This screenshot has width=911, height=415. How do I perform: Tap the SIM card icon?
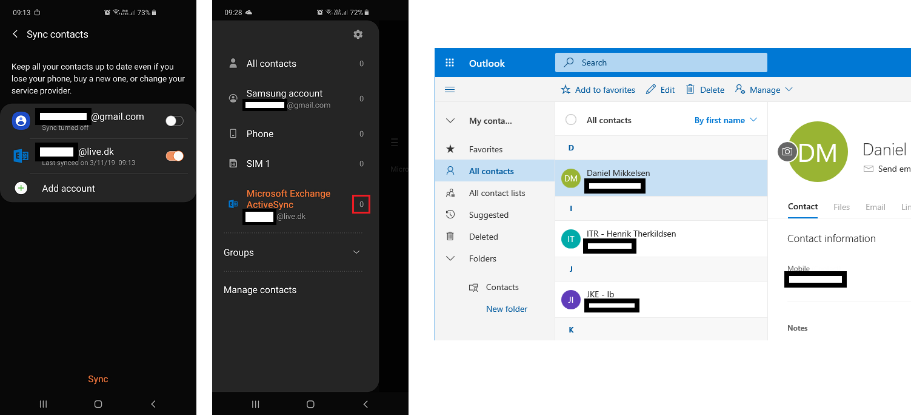click(233, 164)
